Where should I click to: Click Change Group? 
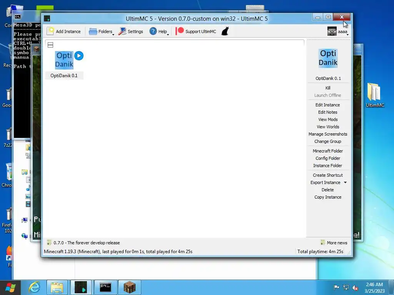[328, 141]
